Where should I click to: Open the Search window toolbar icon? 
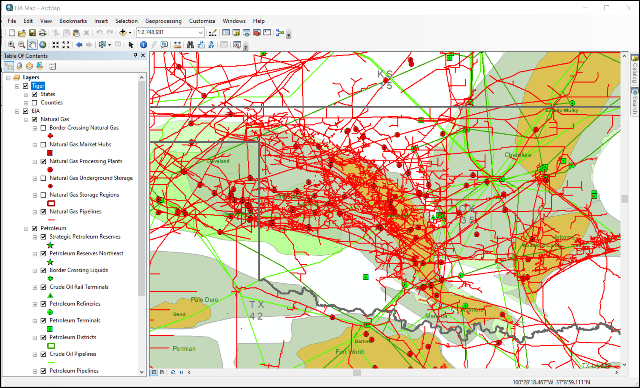click(x=247, y=32)
